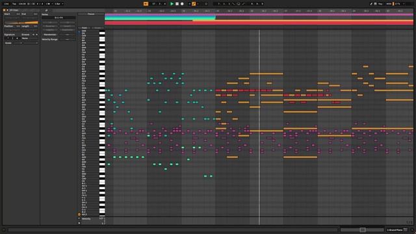Open Key map mode
Viewport: 416px width, 234px height.
(x=380, y=4)
